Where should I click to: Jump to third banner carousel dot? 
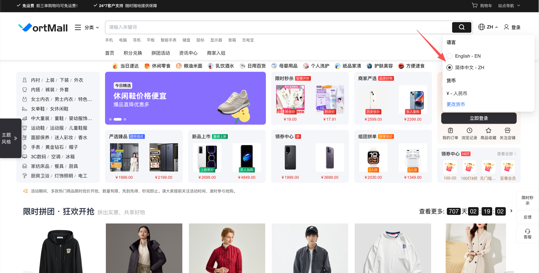click(x=125, y=119)
